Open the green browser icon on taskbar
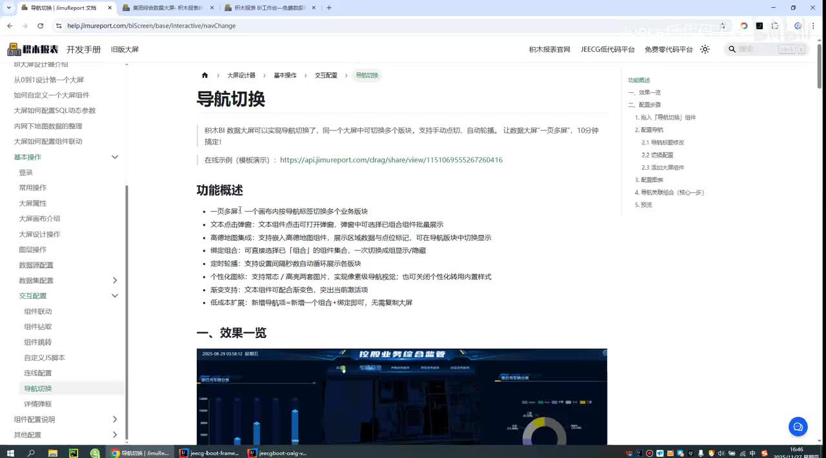Viewport: 826px width, 458px height. pos(95,452)
